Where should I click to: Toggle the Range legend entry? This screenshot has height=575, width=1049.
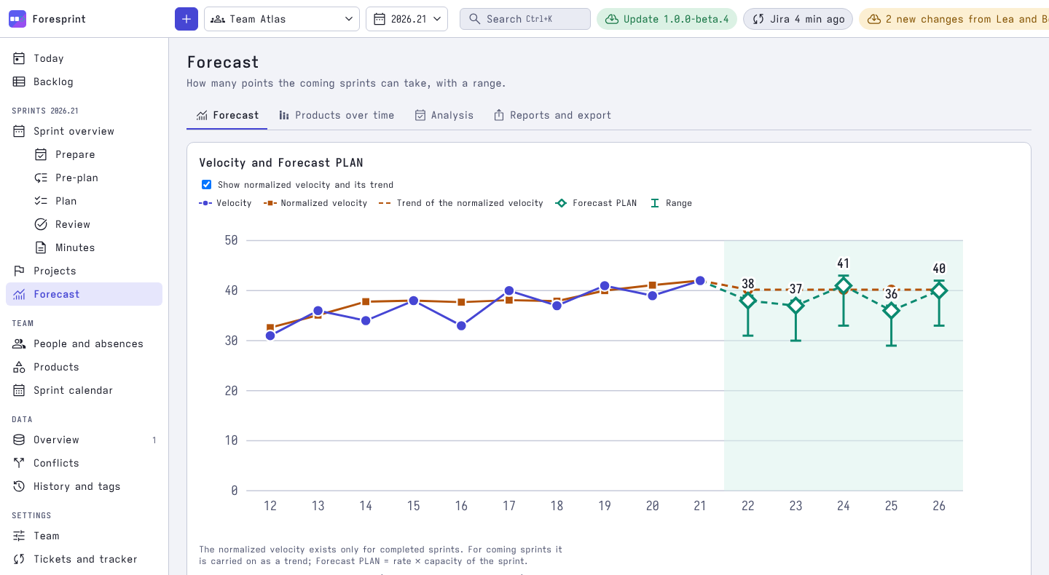[670, 203]
